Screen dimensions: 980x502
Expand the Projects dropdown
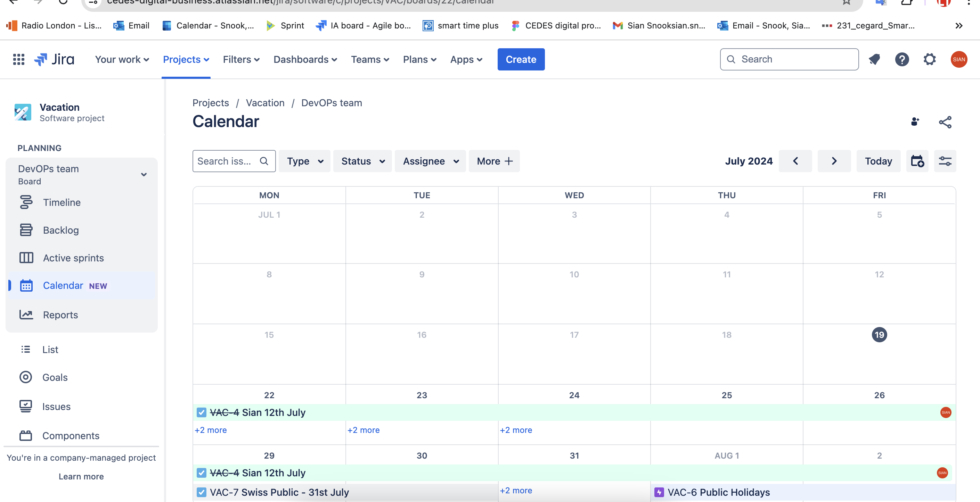[x=186, y=59]
